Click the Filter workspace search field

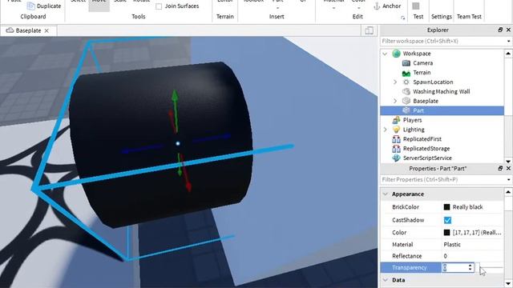pos(442,41)
